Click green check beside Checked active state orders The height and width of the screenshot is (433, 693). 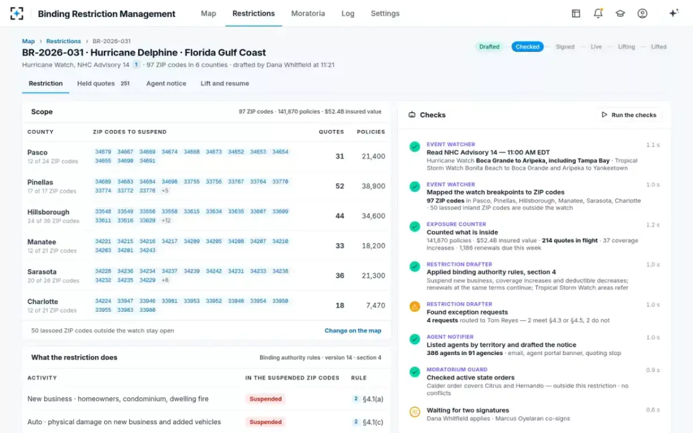click(415, 372)
